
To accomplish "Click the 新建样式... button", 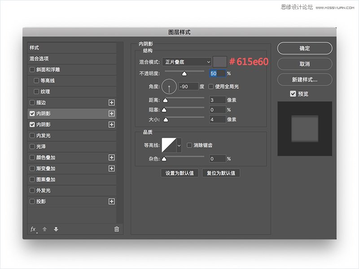I will (305, 80).
